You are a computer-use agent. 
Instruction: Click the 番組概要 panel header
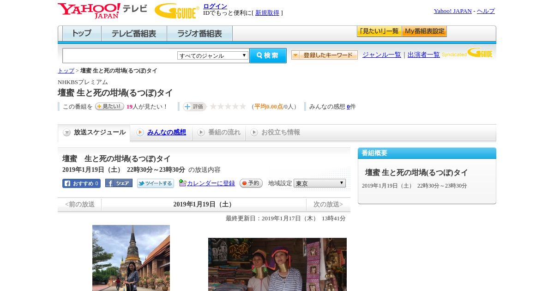[x=427, y=153]
